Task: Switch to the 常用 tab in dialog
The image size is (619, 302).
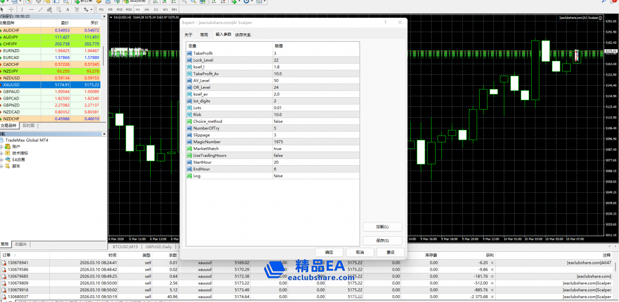Action: click(203, 35)
